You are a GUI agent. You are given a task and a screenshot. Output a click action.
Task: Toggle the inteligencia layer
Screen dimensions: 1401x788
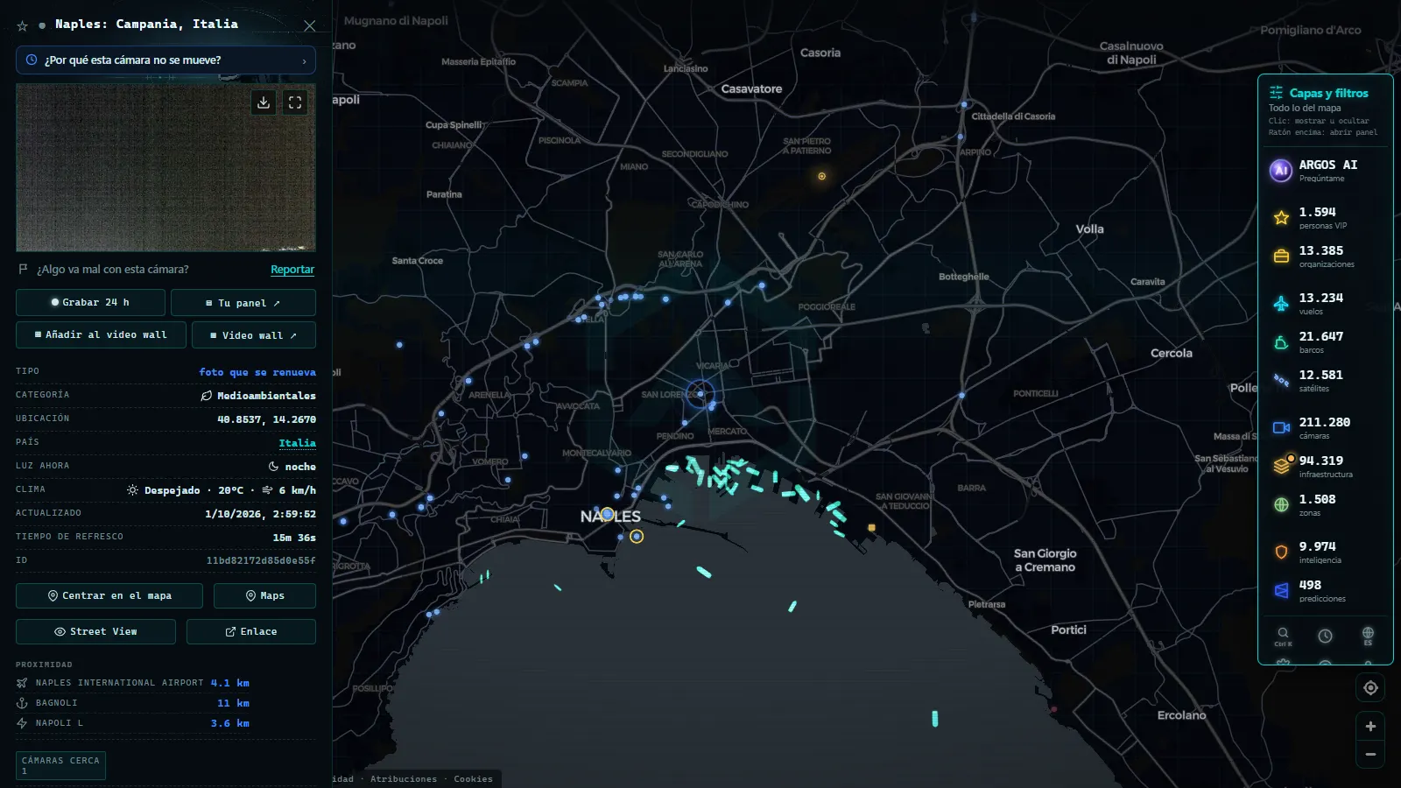(x=1326, y=552)
